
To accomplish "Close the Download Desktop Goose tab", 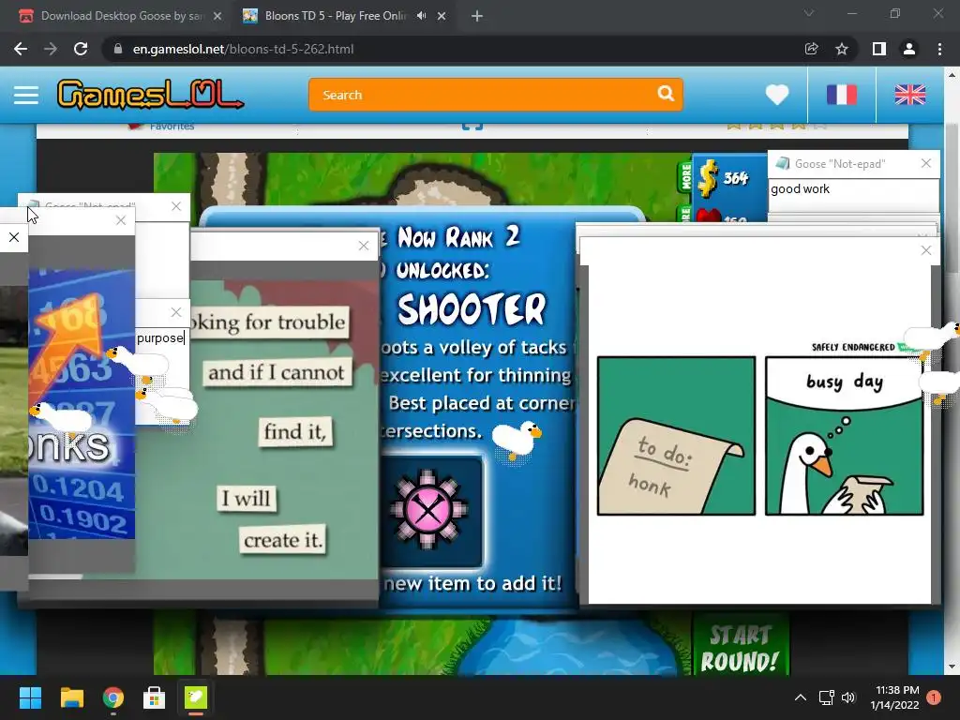I will pos(217,17).
